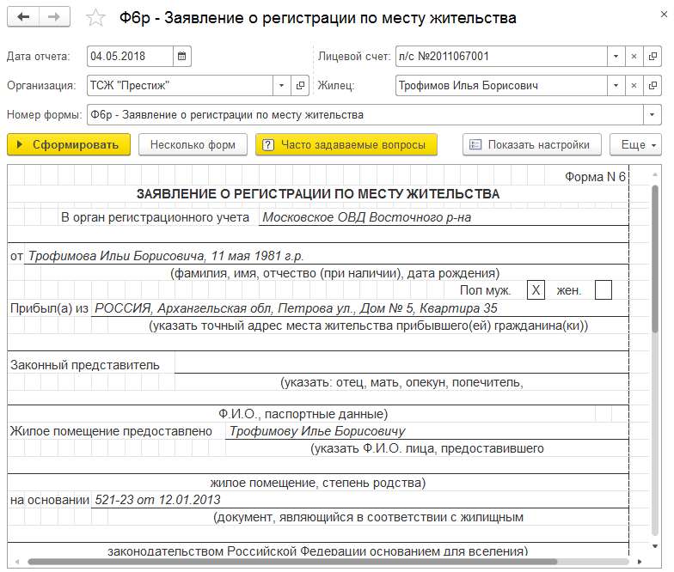Select the Пол муж. checkbox with X
The image size is (674, 572).
click(x=536, y=290)
